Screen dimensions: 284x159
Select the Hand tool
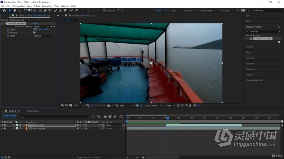(x=15, y=11)
